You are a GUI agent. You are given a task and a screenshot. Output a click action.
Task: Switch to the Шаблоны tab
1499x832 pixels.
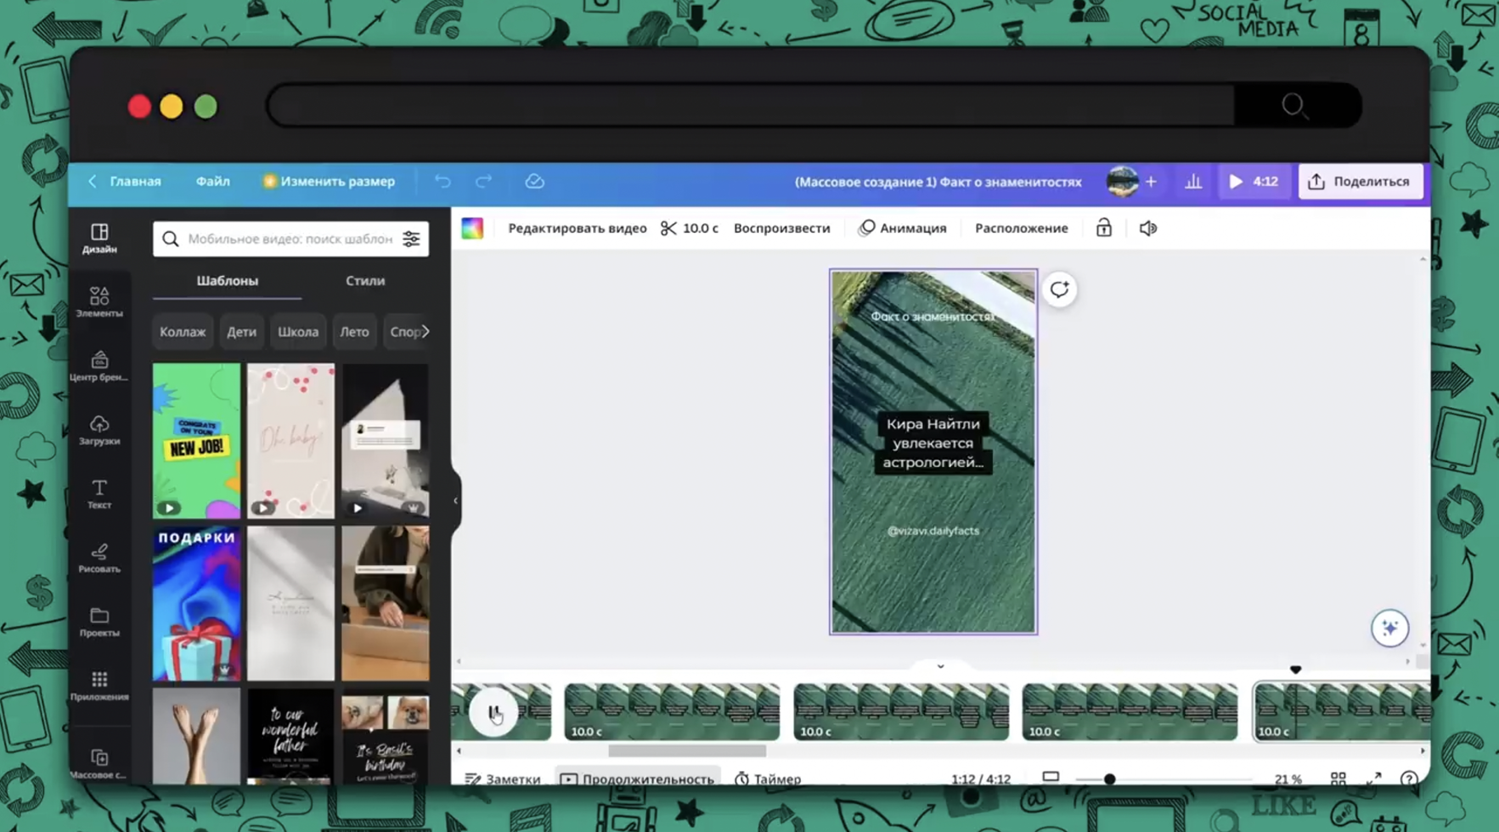click(227, 280)
